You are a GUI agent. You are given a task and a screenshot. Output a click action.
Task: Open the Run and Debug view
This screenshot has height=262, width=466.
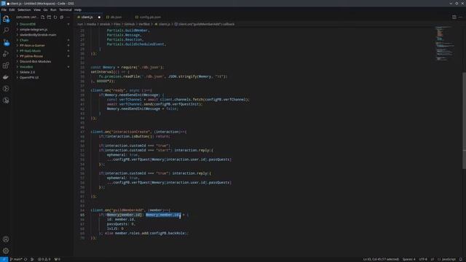(6, 54)
